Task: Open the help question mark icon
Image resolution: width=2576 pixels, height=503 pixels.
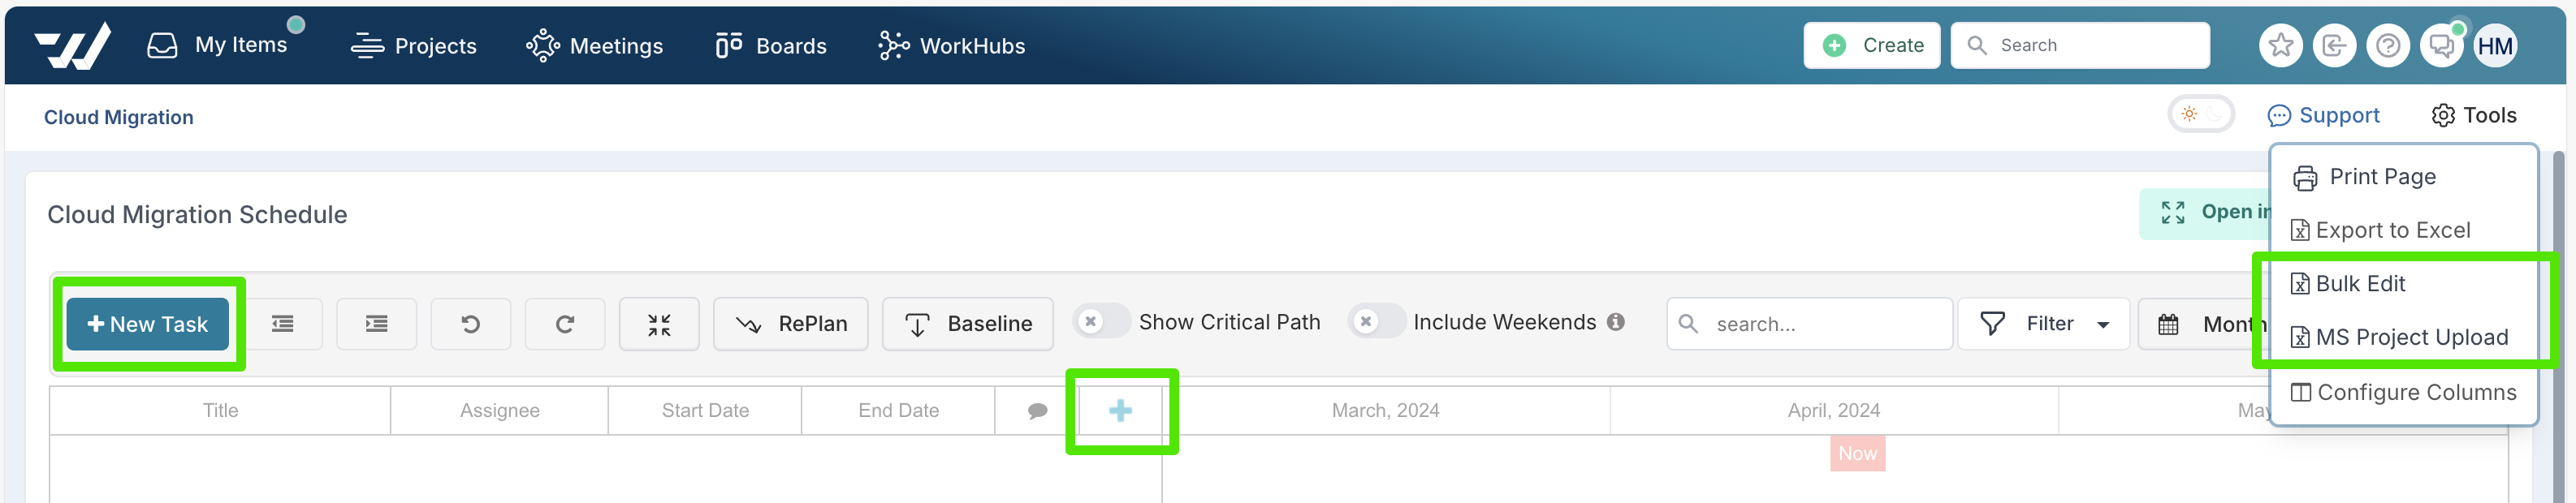Action: 2388,46
